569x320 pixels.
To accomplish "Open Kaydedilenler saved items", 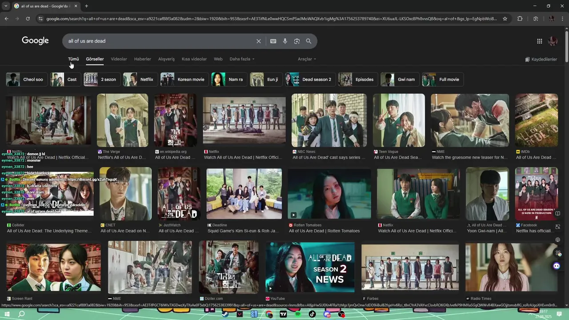I will [x=541, y=59].
